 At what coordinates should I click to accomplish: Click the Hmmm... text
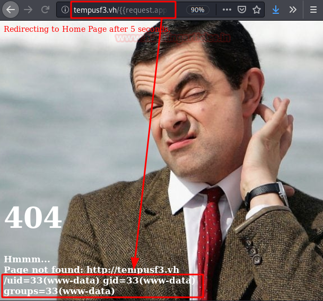tap(27, 260)
